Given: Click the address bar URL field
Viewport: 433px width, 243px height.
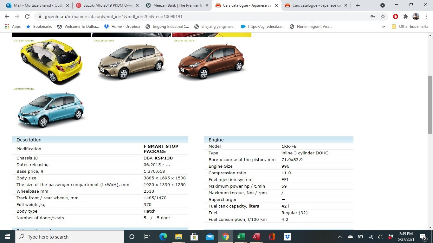Looking at the screenshot, I should (203, 16).
